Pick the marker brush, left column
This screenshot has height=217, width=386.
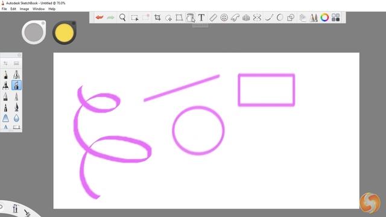(x=5, y=86)
